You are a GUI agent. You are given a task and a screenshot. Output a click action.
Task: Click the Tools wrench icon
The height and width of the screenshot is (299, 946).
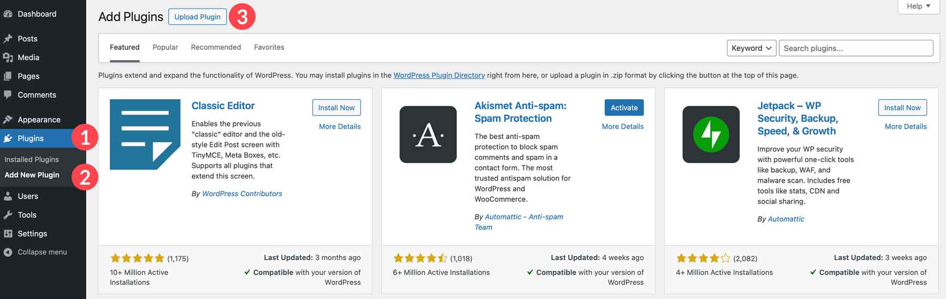coord(8,215)
